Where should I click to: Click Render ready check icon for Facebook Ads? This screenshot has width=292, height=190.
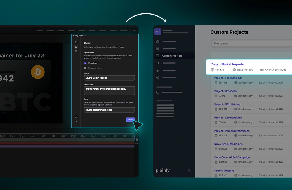pyautogui.click(x=236, y=83)
